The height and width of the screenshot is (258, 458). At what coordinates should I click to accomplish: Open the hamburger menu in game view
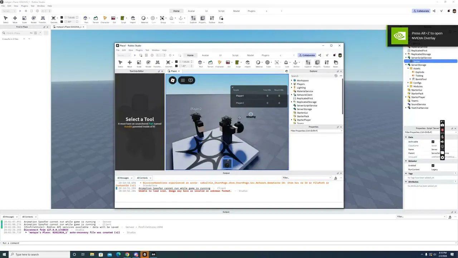point(182,80)
